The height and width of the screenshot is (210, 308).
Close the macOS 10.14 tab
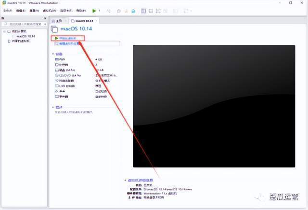tap(96, 21)
